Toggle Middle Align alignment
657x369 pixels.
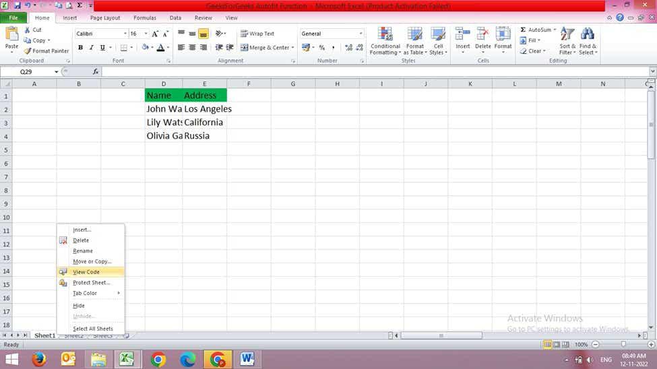tap(192, 34)
